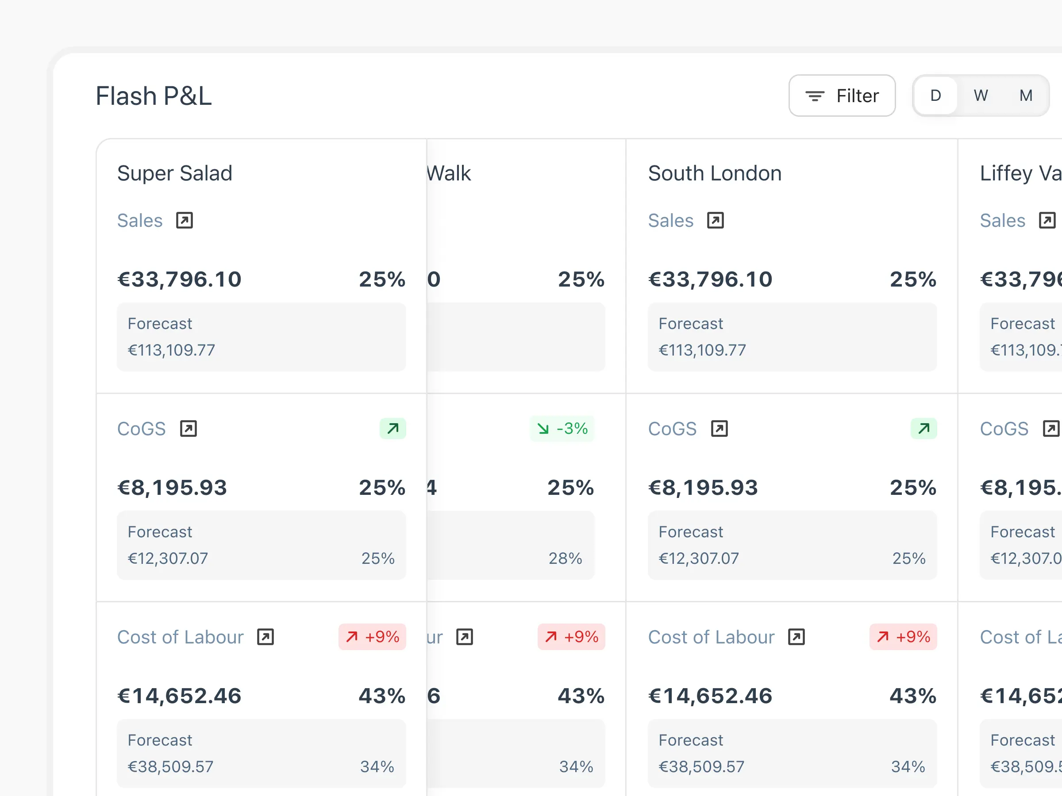Click Super Salad +9% labour trend badge
Image resolution: width=1062 pixels, height=796 pixels.
[x=372, y=637]
